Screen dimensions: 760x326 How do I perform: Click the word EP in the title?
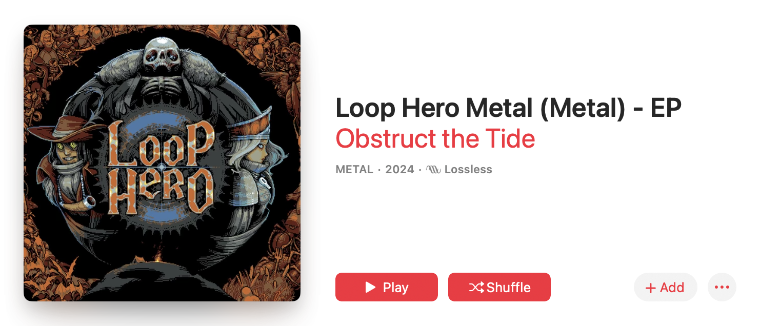coord(665,108)
